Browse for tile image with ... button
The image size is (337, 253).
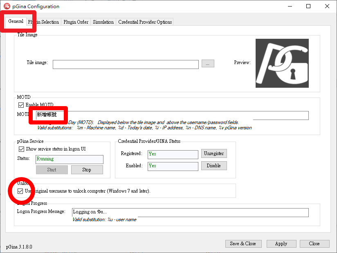(x=208, y=64)
